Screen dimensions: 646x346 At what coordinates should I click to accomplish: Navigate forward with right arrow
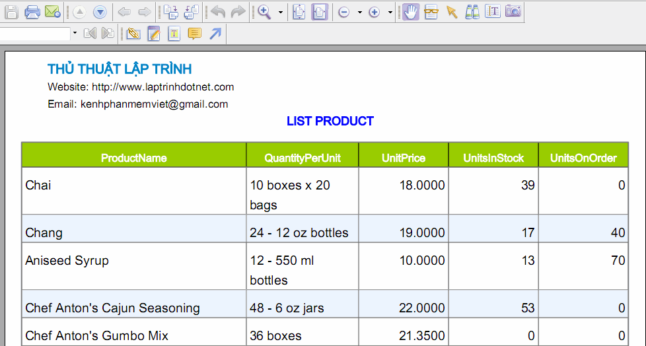click(x=145, y=13)
